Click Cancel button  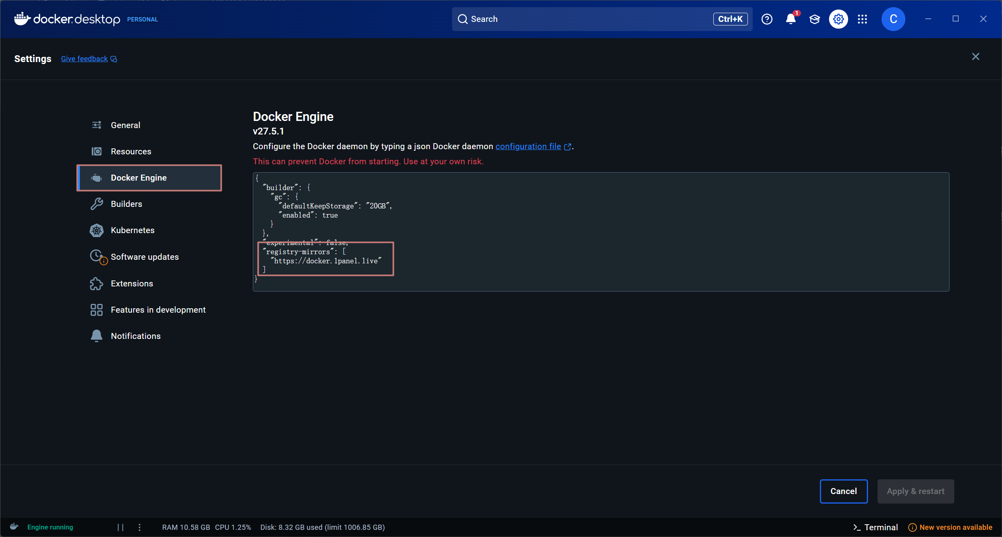pyautogui.click(x=844, y=491)
